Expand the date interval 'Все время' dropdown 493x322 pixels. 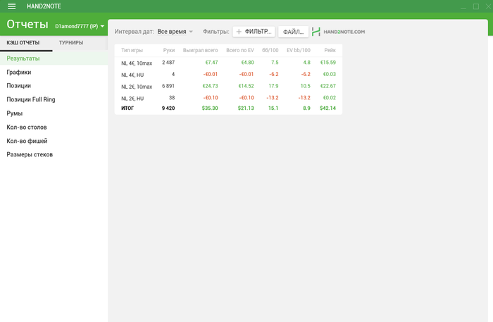coord(175,32)
